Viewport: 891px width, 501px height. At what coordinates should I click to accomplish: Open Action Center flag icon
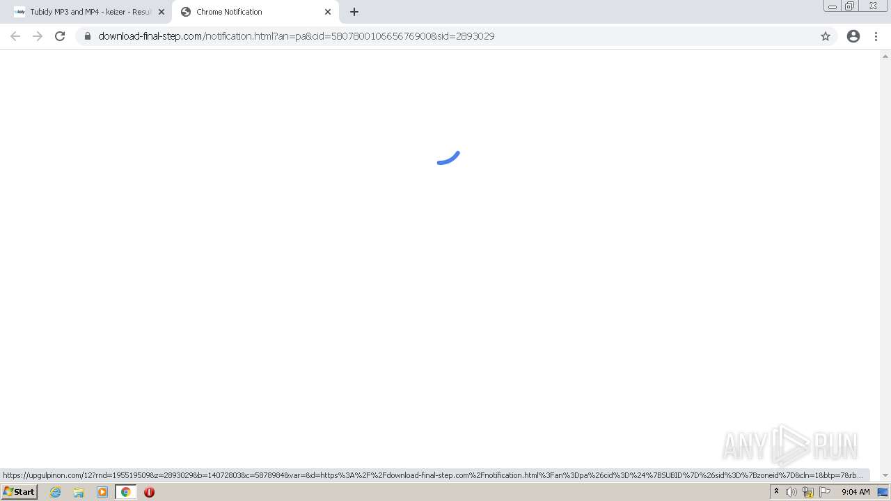tap(825, 492)
